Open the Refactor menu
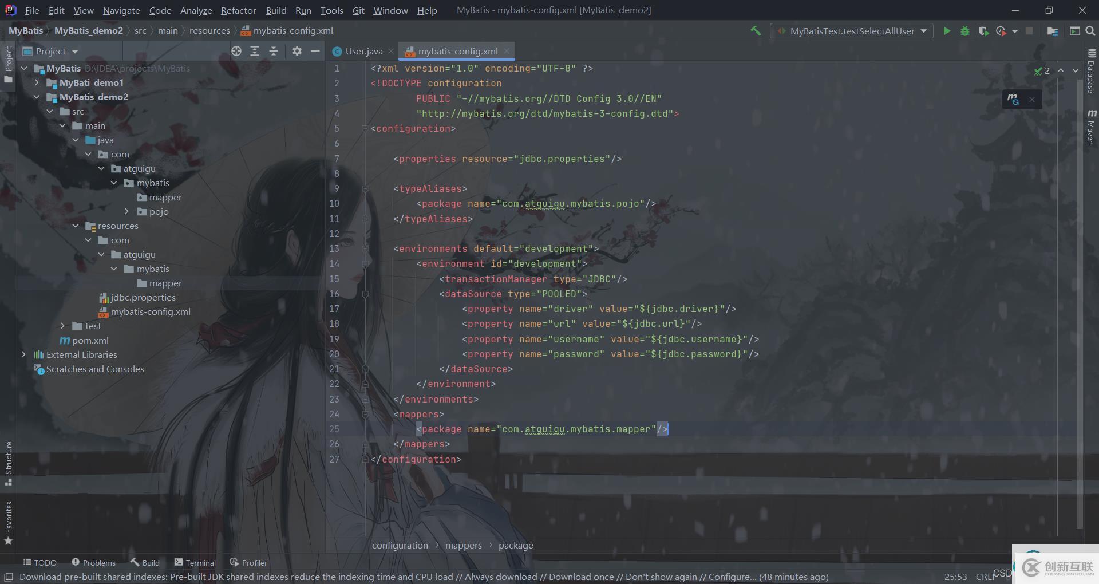The width and height of the screenshot is (1099, 584). click(x=239, y=10)
